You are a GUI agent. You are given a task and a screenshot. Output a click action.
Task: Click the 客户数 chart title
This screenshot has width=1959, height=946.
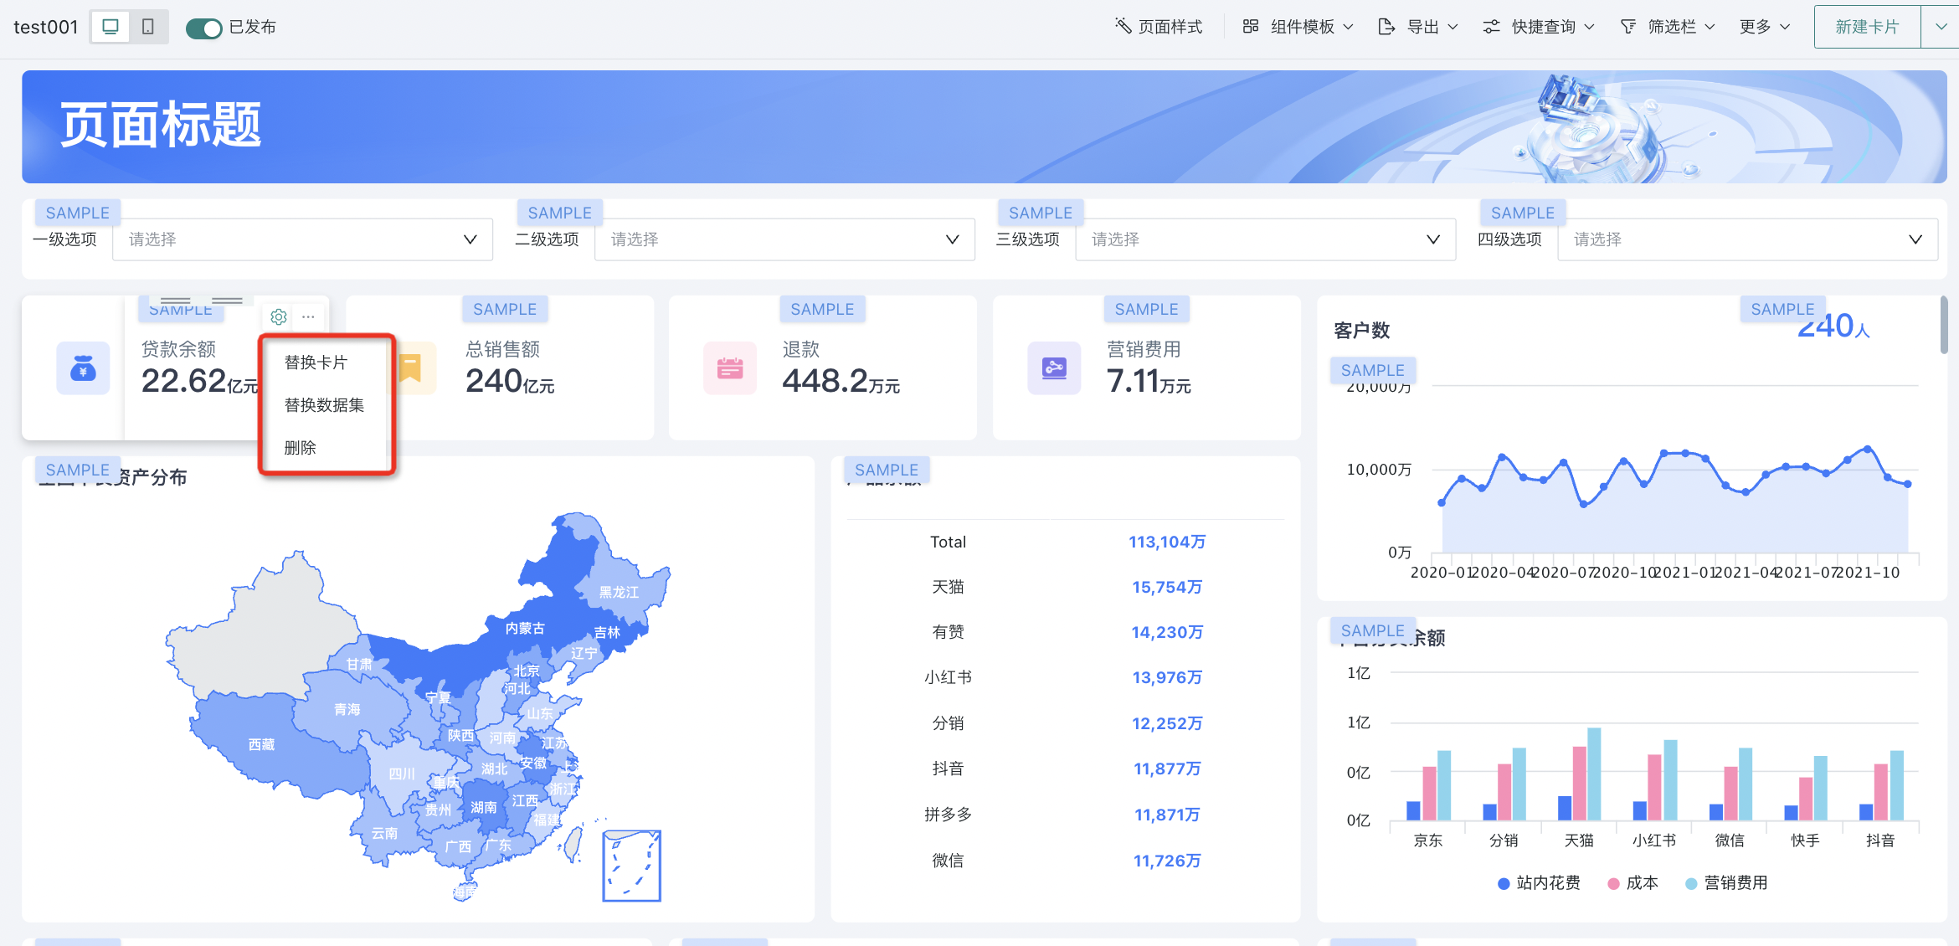tap(1362, 330)
